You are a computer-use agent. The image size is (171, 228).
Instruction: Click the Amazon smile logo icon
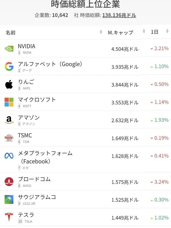click(9, 120)
